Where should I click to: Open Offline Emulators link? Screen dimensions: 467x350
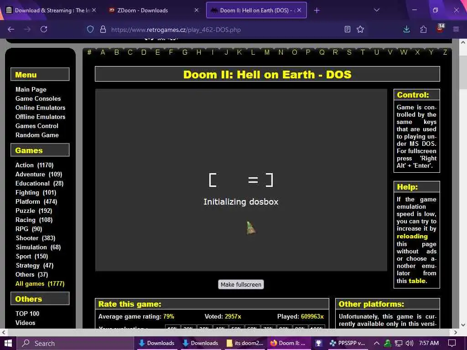[40, 117]
